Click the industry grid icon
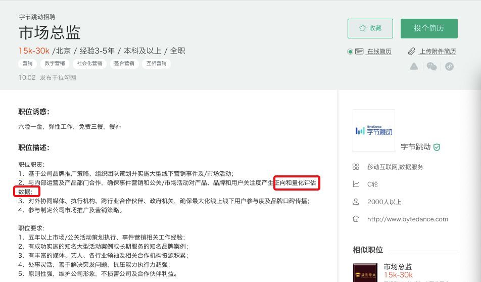 coord(356,167)
